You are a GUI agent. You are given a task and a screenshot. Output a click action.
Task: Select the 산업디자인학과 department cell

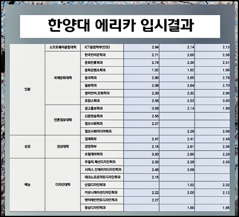click(x=102, y=185)
